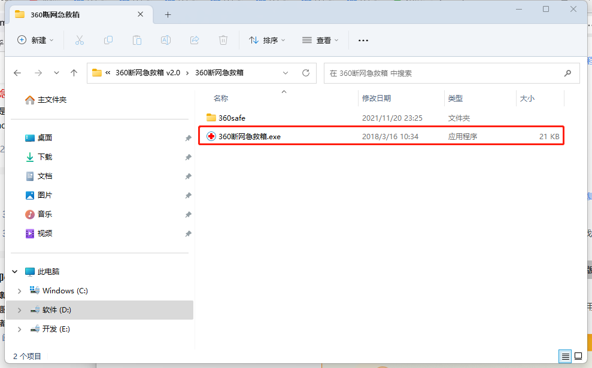592x368 pixels.
Task: Open 主文件夹 in navigation pane
Action: point(45,99)
